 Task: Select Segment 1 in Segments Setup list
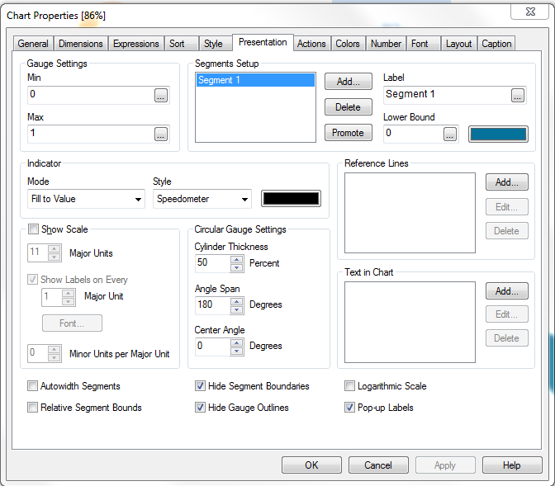point(254,80)
